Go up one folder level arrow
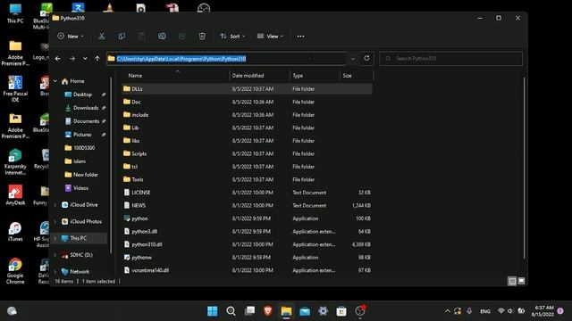The width and height of the screenshot is (572, 321). click(x=97, y=59)
